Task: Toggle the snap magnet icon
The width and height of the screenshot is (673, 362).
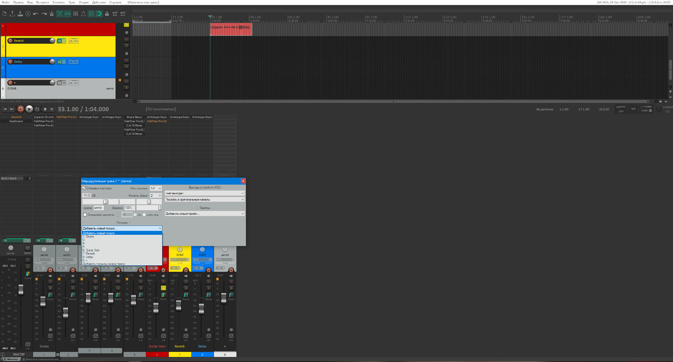Action: 99,13
